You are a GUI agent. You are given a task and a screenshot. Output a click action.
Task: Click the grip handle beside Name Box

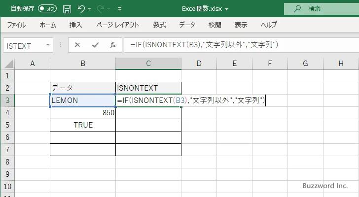pyautogui.click(x=61, y=45)
